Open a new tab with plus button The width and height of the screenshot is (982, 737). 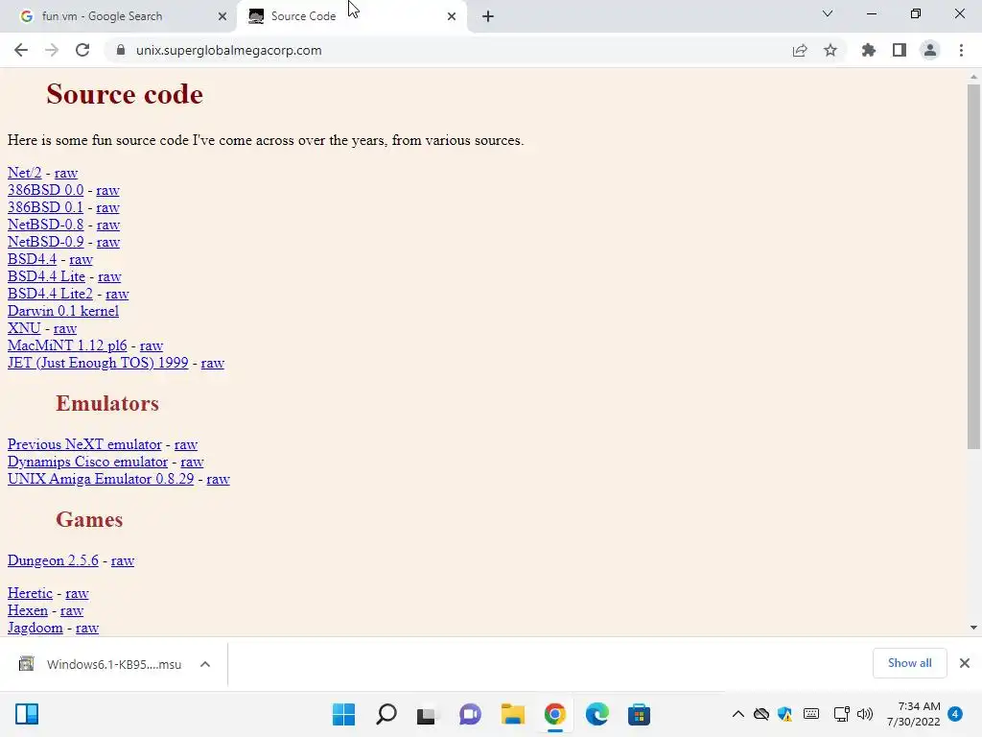(488, 16)
